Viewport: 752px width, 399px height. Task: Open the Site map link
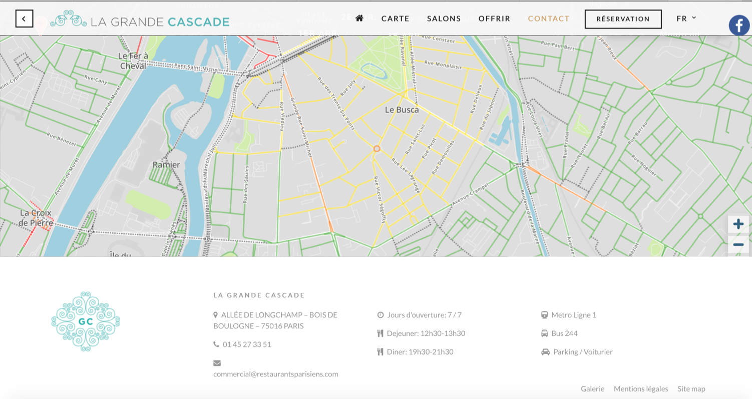click(691, 388)
